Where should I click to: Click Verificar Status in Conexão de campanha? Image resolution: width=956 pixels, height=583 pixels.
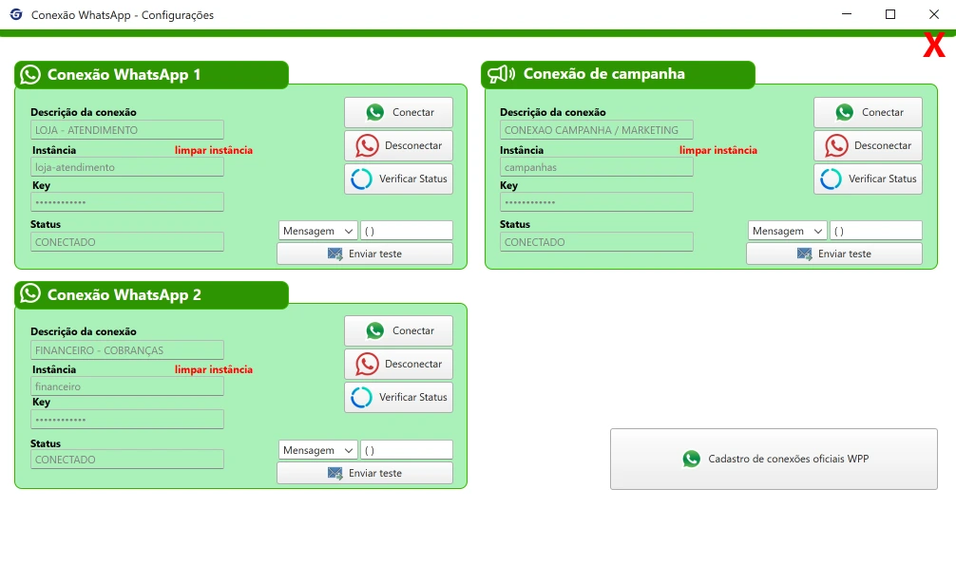pyautogui.click(x=868, y=179)
